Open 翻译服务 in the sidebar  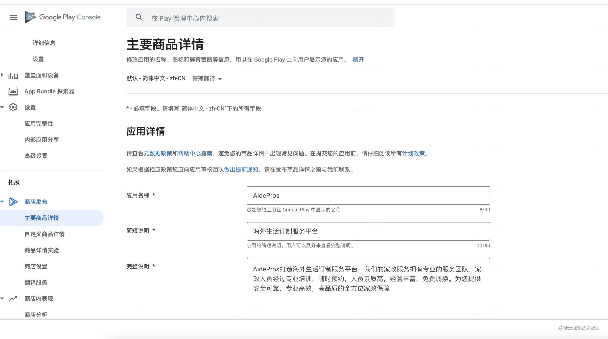(x=36, y=283)
